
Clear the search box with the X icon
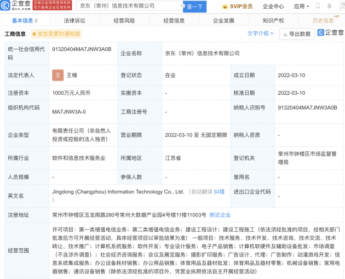(183, 5)
